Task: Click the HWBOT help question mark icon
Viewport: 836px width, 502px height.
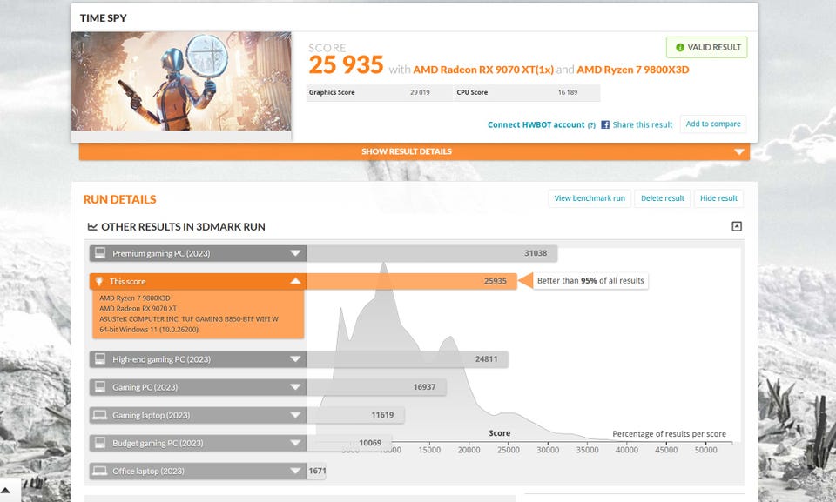Action: tap(591, 125)
